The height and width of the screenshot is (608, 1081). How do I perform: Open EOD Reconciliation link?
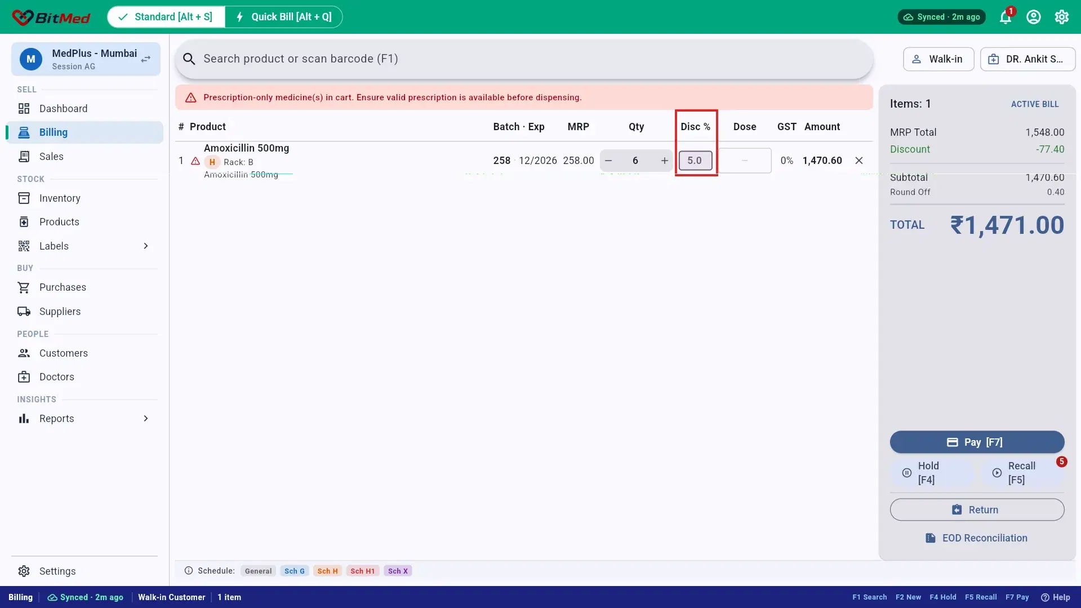pyautogui.click(x=977, y=538)
